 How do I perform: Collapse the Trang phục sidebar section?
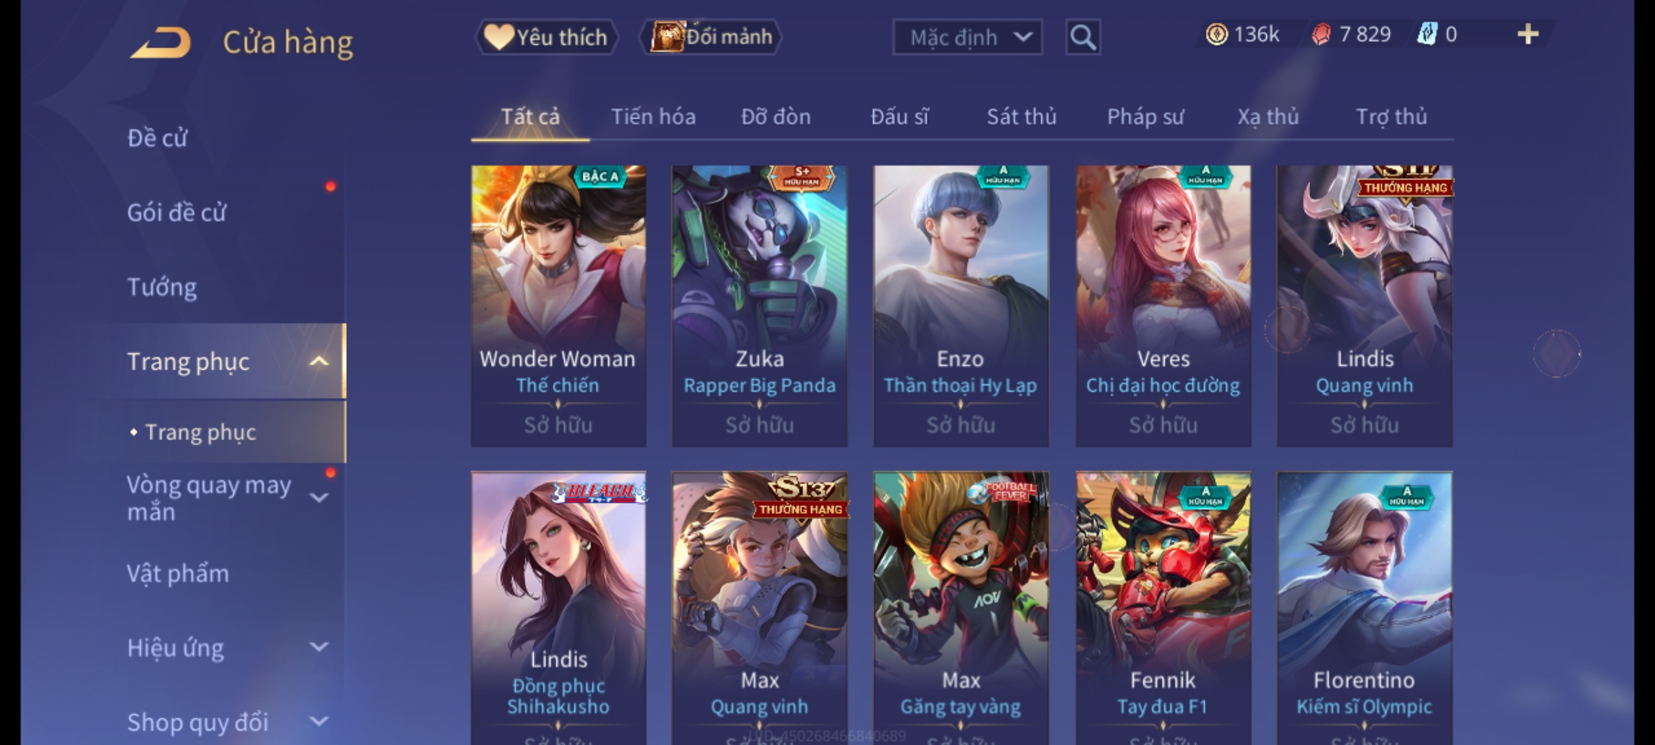[x=319, y=361]
